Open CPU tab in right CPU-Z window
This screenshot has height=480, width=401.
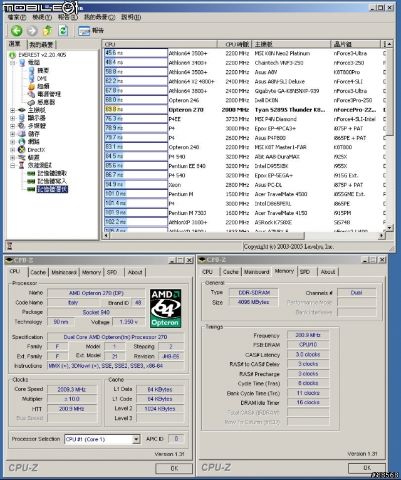click(207, 271)
